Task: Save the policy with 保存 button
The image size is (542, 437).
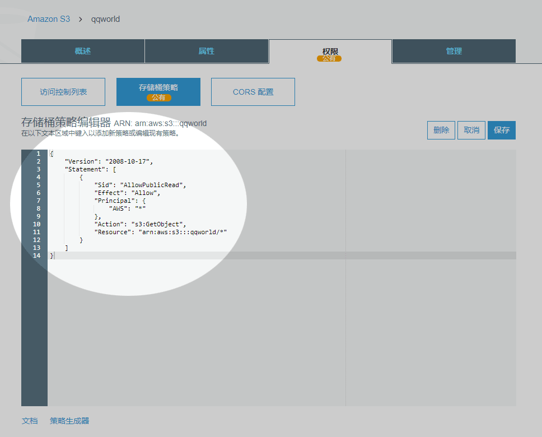Action: (502, 130)
